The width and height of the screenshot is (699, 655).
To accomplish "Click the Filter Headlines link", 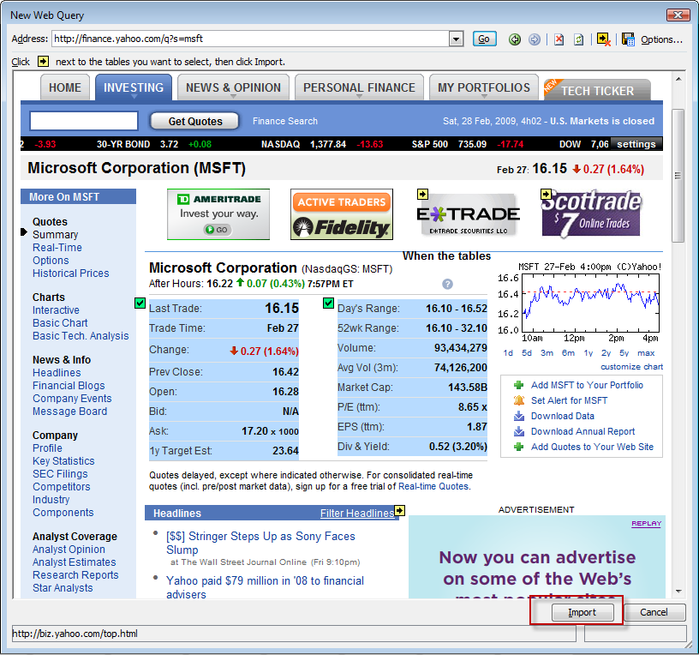I will [x=357, y=514].
